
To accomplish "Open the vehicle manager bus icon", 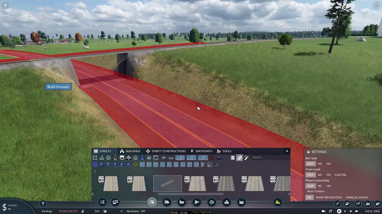I will click(115, 202).
